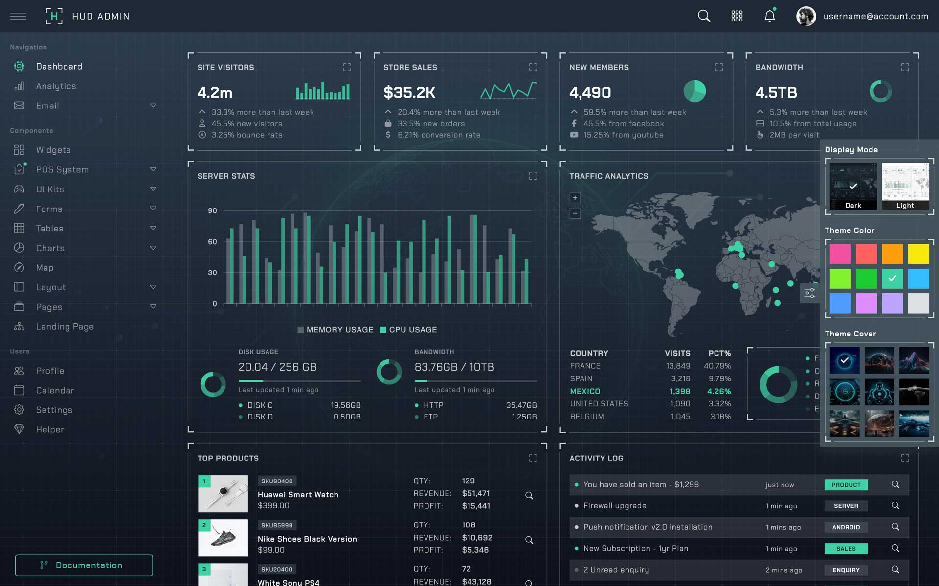Open Analytics in the sidebar
Screen dimensions: 939x586
56,86
